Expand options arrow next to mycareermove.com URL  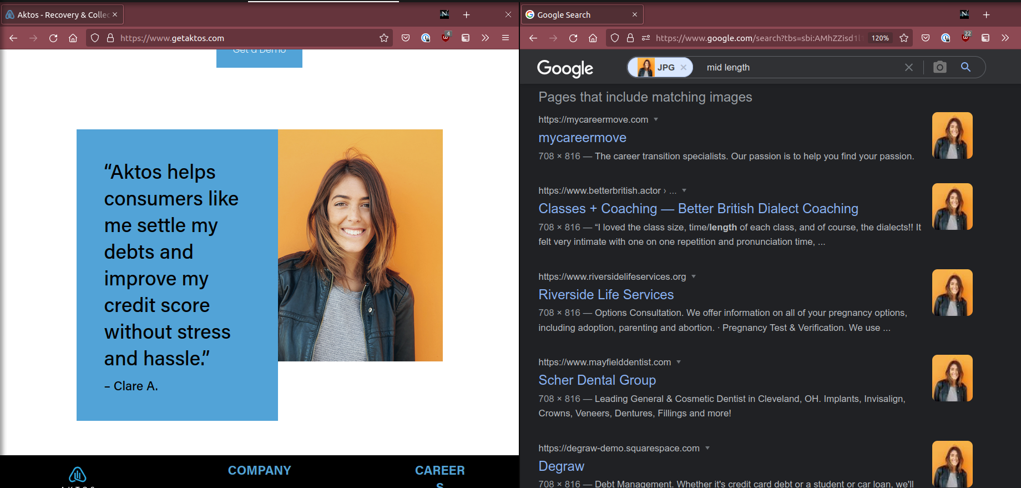[656, 119]
